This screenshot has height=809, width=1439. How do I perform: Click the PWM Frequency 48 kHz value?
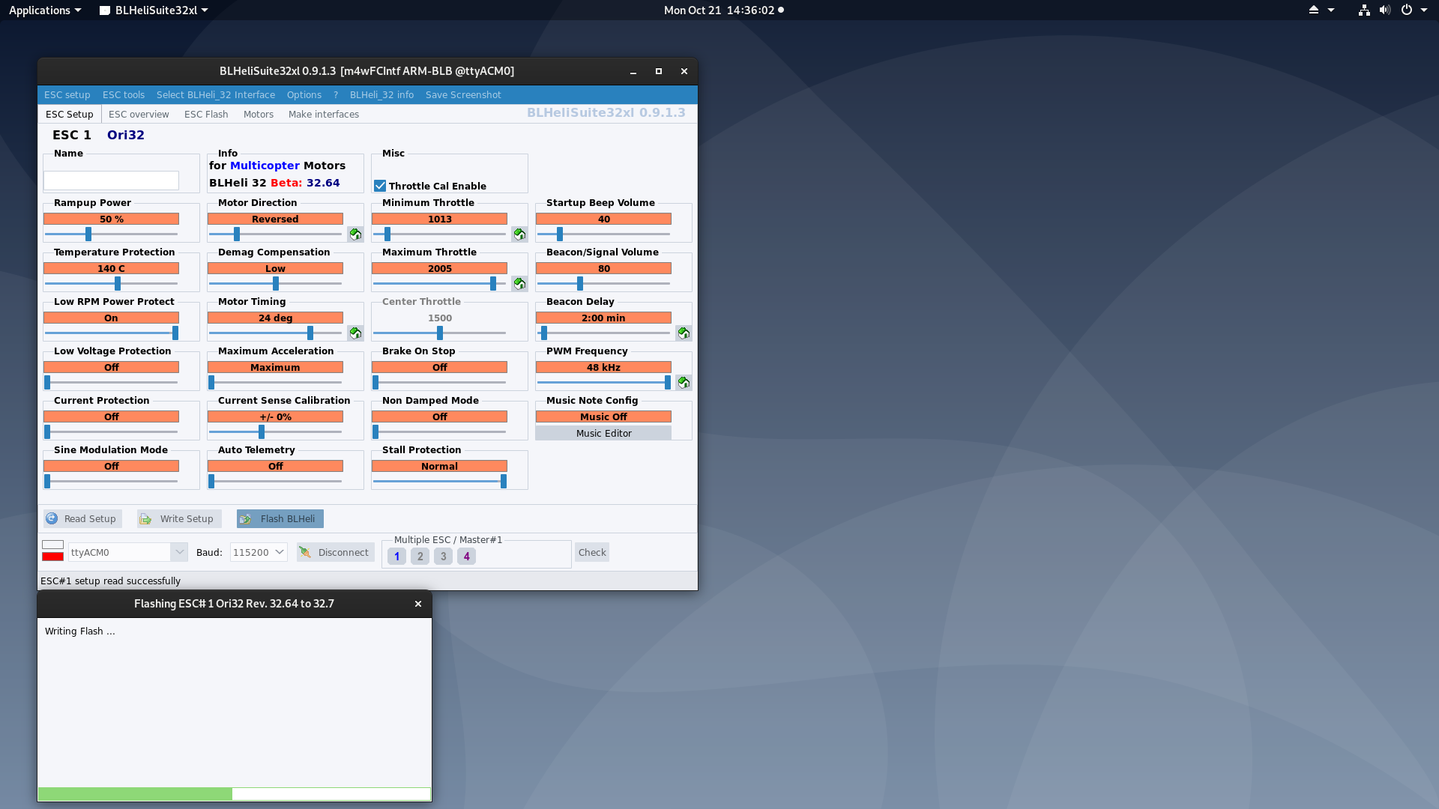pyautogui.click(x=603, y=368)
